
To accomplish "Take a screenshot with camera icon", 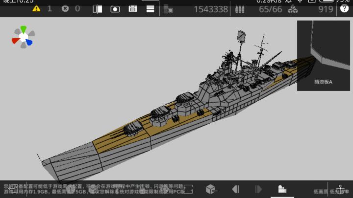I will click(115, 9).
